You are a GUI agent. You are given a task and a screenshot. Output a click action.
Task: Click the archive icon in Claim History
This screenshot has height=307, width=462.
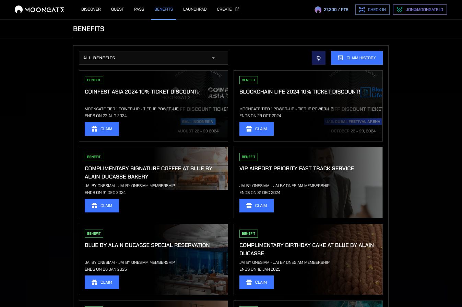point(341,58)
